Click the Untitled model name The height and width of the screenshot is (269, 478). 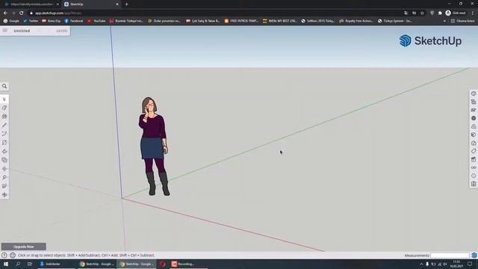pos(22,31)
